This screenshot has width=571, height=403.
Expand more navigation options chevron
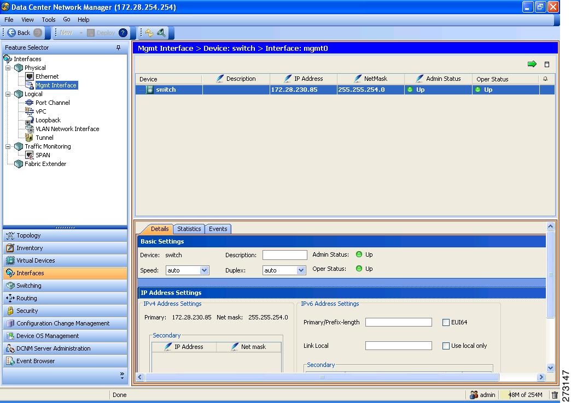tap(122, 376)
